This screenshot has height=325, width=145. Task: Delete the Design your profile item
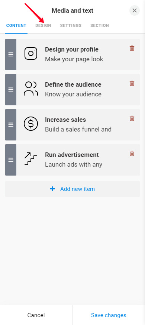click(132, 48)
